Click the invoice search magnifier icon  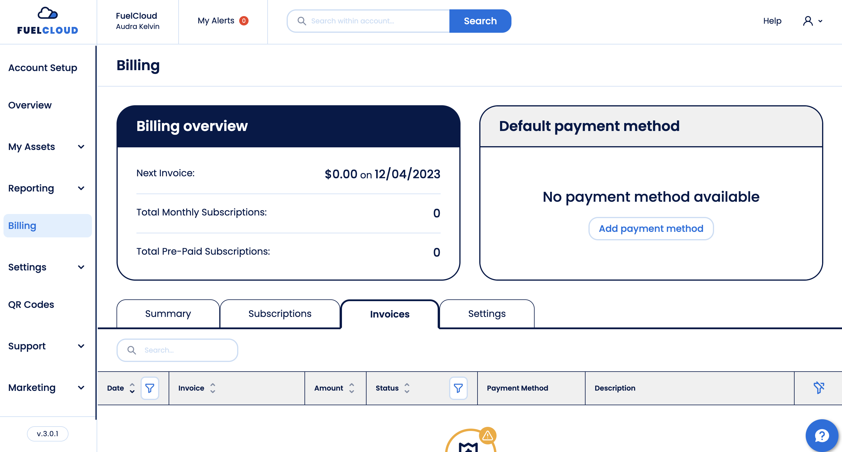131,350
